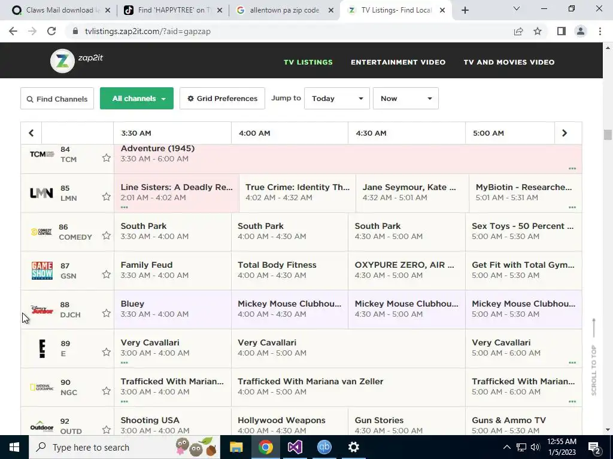Favorite the E channel star
The image size is (613, 459).
107,352
